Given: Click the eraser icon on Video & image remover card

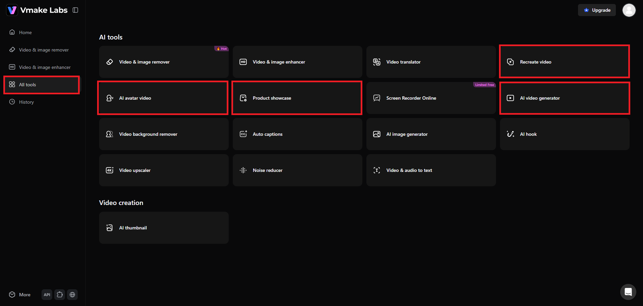Looking at the screenshot, I should 110,62.
